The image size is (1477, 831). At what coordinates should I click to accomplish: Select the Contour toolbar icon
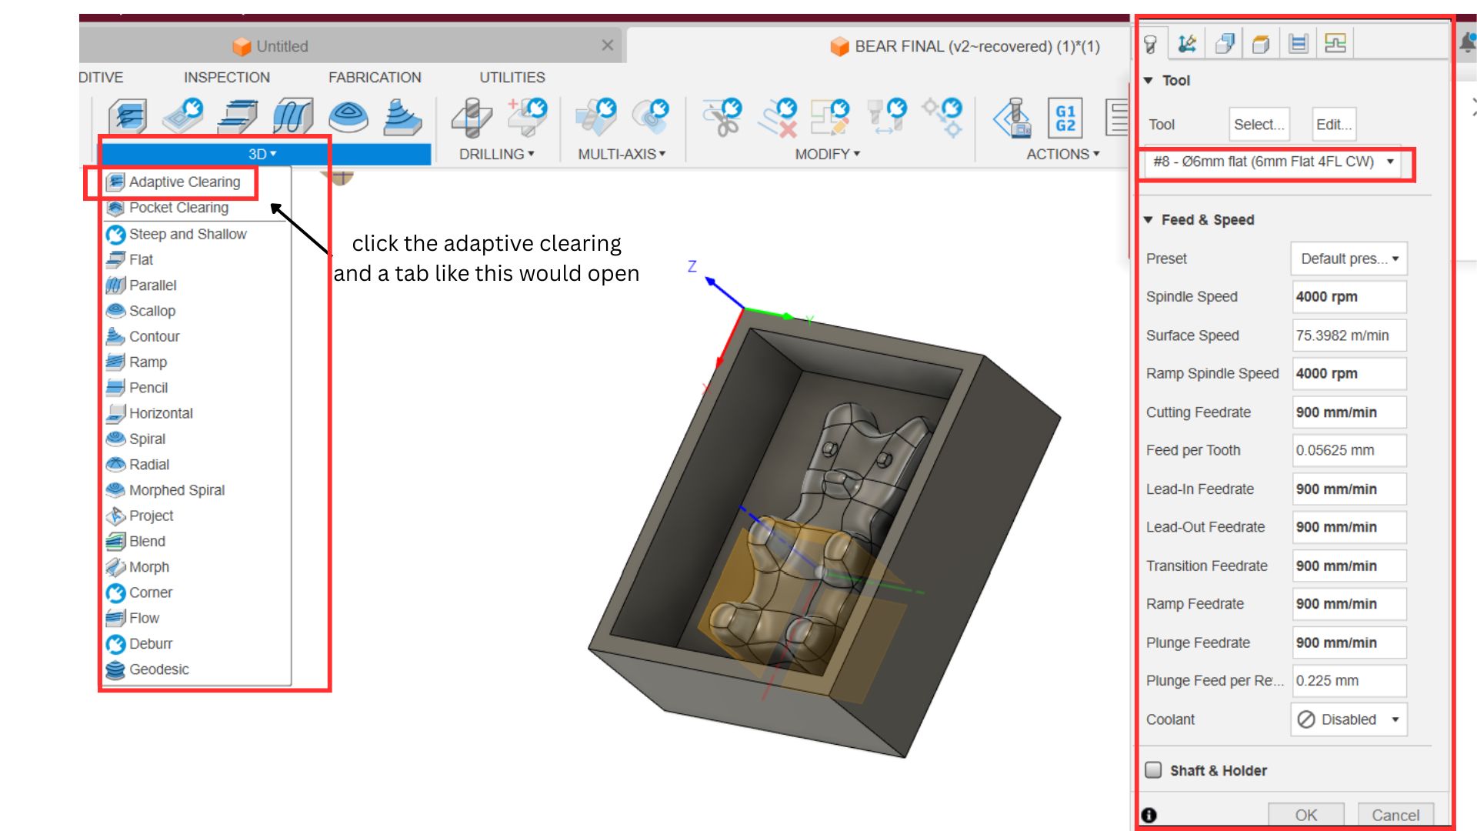click(402, 117)
